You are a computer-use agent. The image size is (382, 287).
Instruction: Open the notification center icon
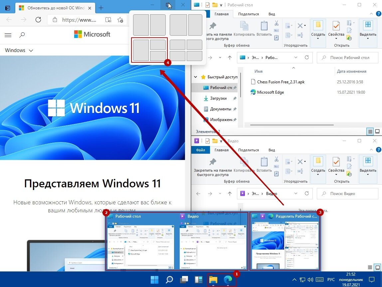(x=372, y=280)
